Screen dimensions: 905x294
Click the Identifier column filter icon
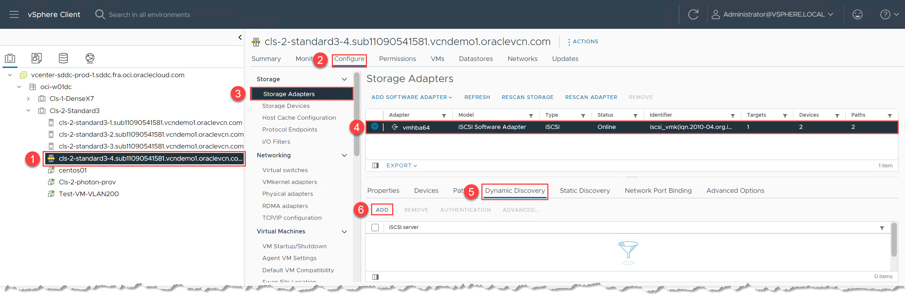pyautogui.click(x=733, y=116)
